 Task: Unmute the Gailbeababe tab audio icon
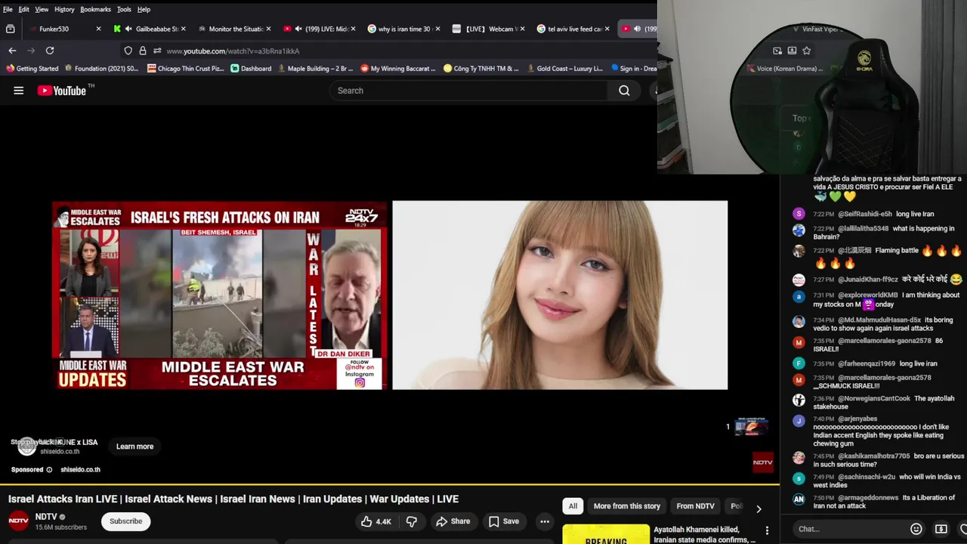coord(128,29)
